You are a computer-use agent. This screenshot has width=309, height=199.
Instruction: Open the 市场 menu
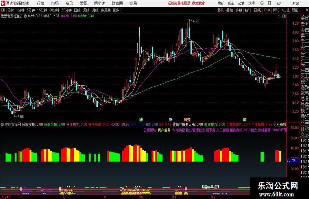(x=55, y=3)
